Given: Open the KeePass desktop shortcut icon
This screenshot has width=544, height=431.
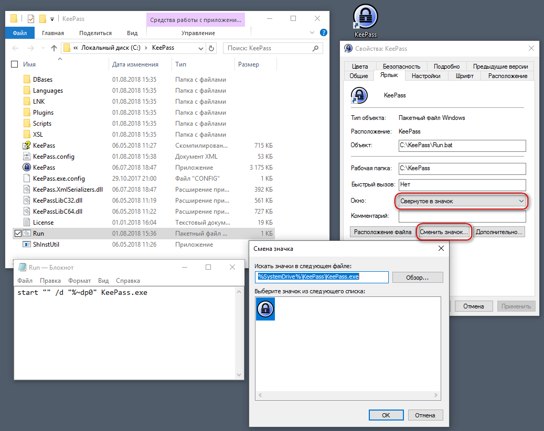Looking at the screenshot, I should click(x=365, y=17).
